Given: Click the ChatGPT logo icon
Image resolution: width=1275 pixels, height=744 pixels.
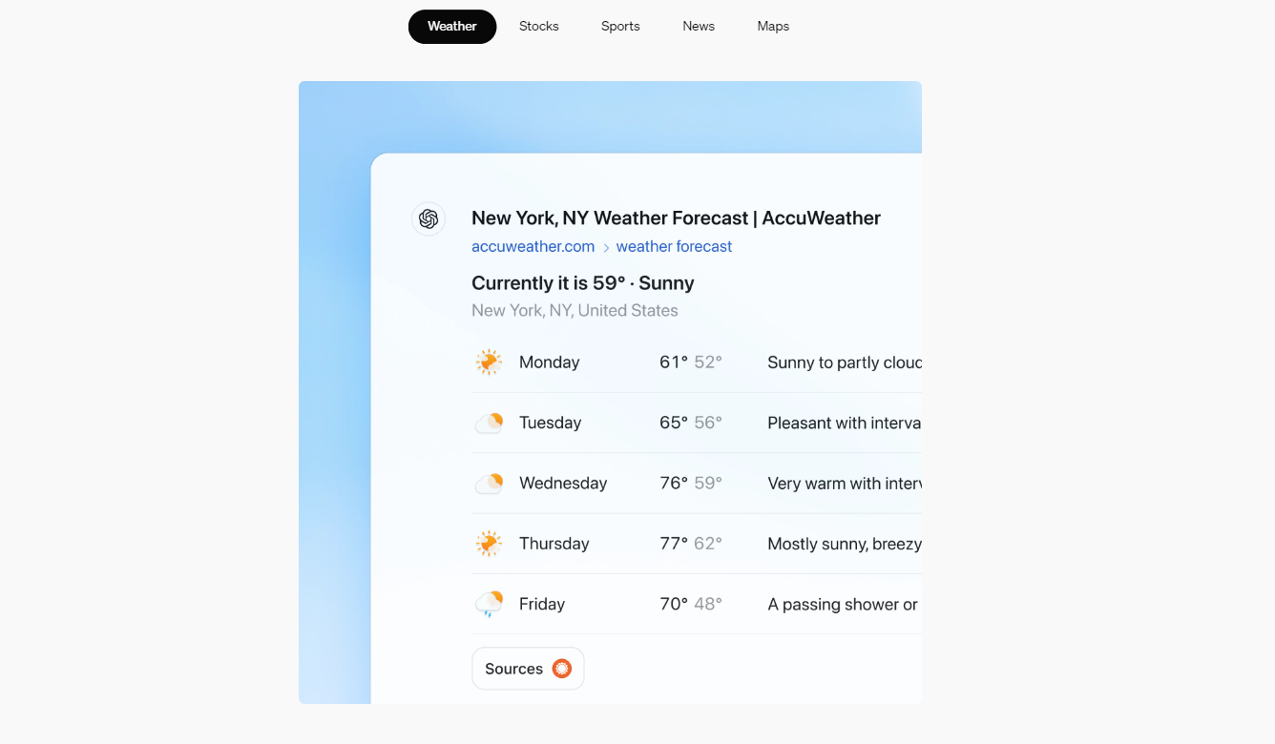Looking at the screenshot, I should coord(428,218).
